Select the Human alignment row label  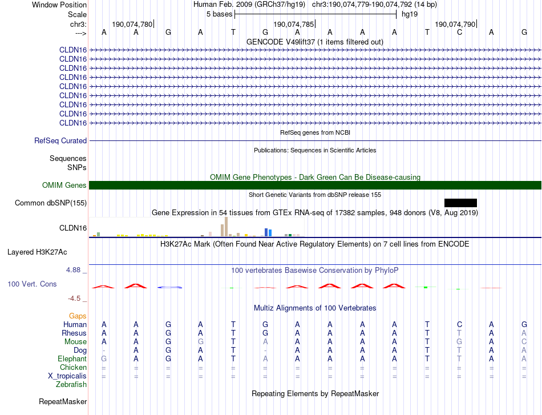tap(75, 324)
